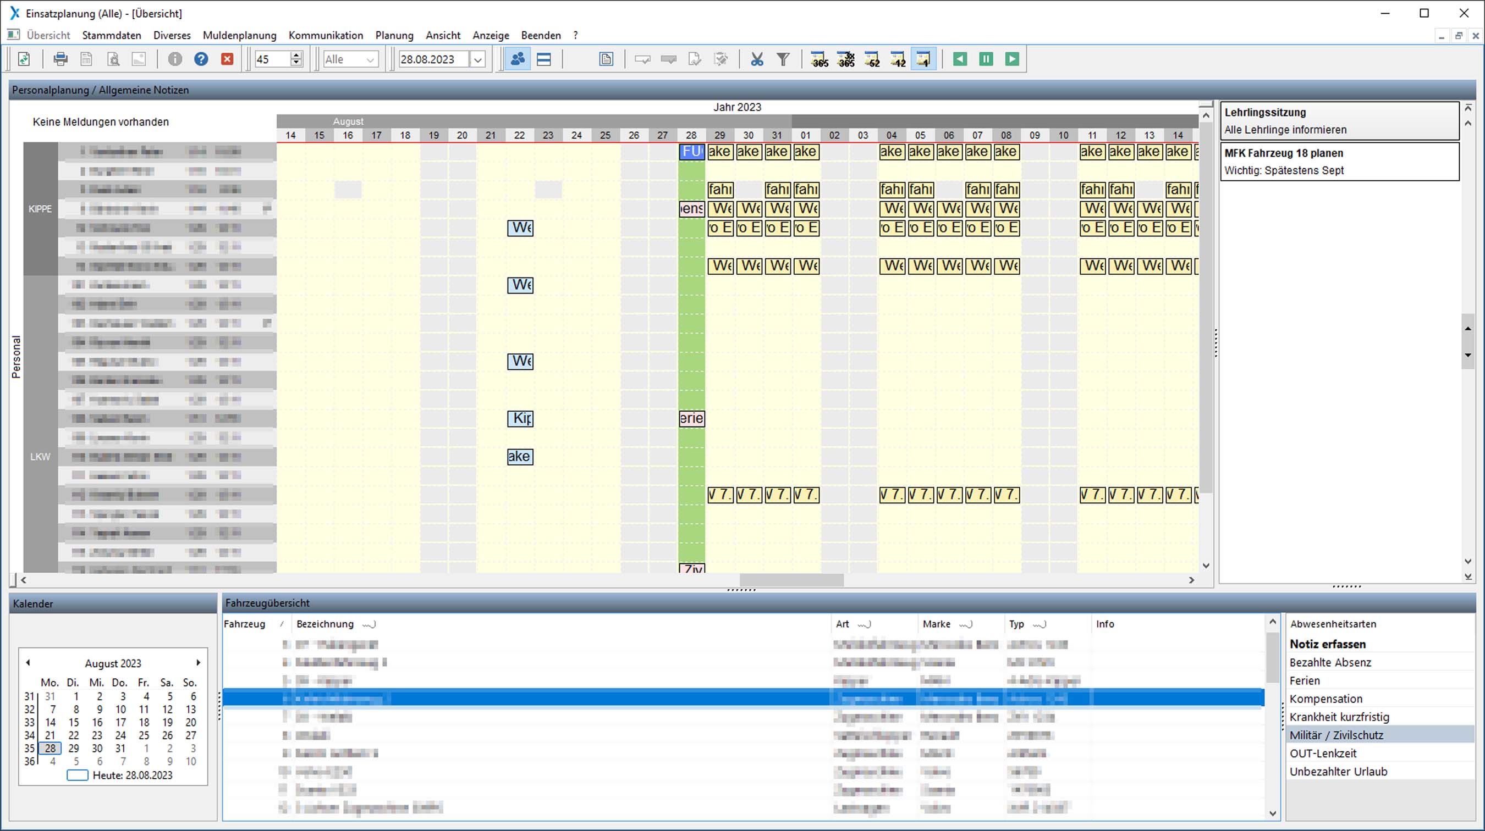Screen dimensions: 1485x831
Task: Open the Stammdaten menu
Action: coord(111,35)
